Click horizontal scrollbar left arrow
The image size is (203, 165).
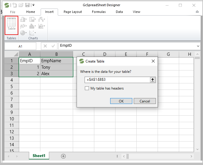pos(124,156)
